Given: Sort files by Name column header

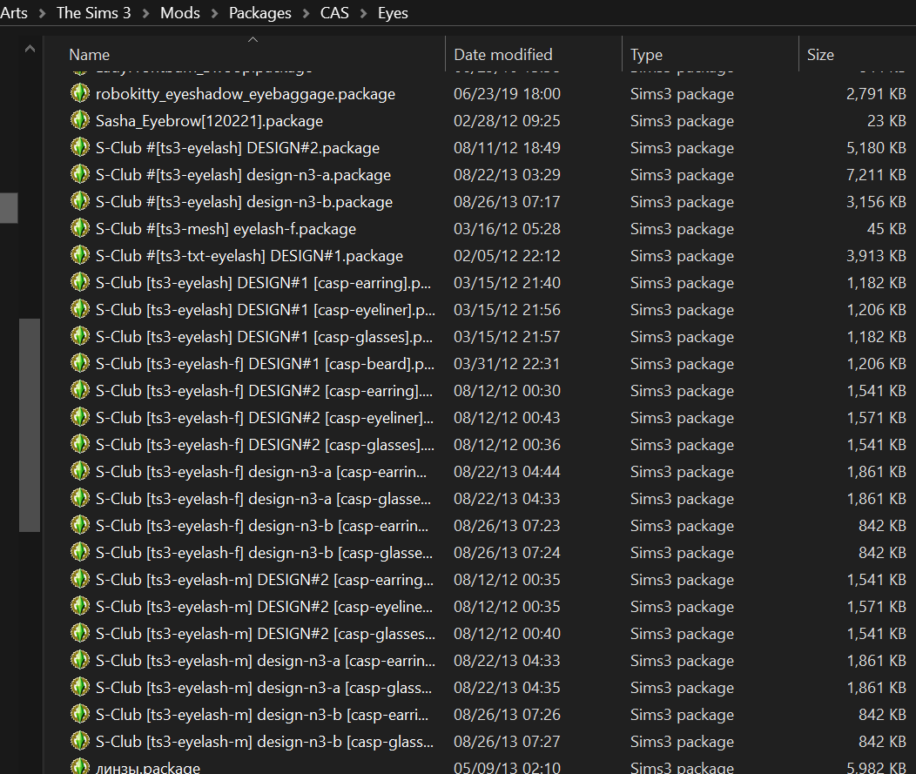Looking at the screenshot, I should tap(252, 54).
